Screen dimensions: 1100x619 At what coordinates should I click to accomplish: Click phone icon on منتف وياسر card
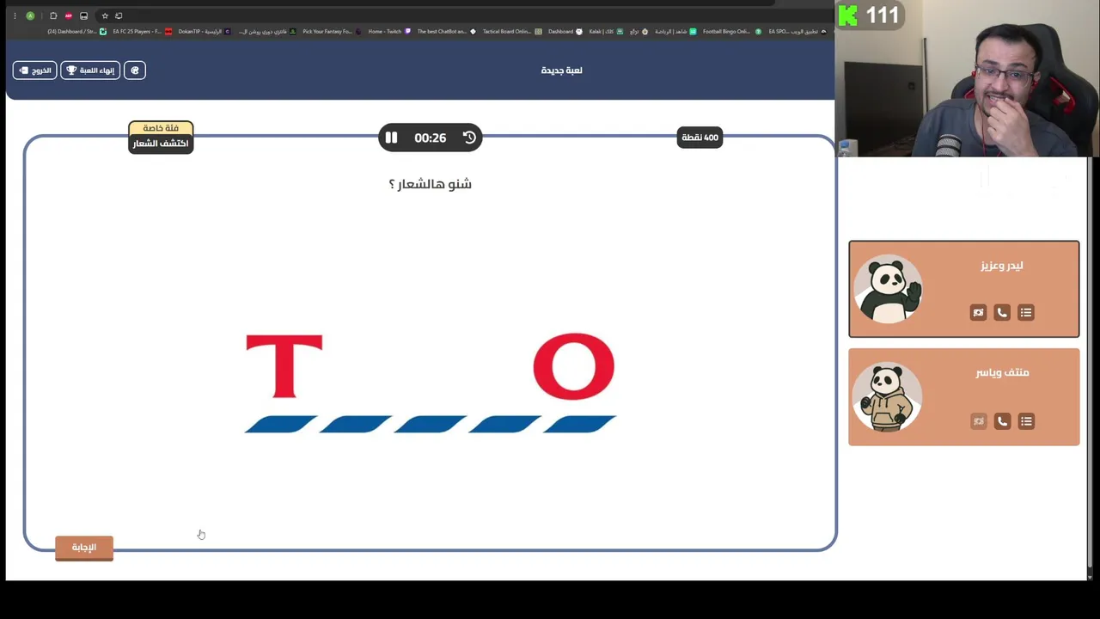1002,421
